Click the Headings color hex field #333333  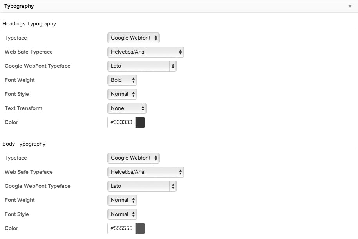point(121,122)
